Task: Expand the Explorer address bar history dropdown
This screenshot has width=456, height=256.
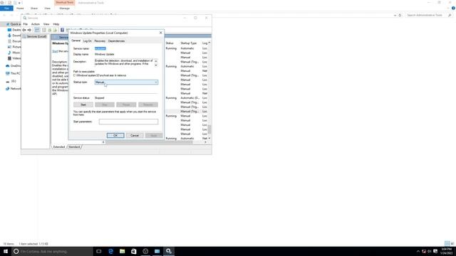Action: (395, 15)
